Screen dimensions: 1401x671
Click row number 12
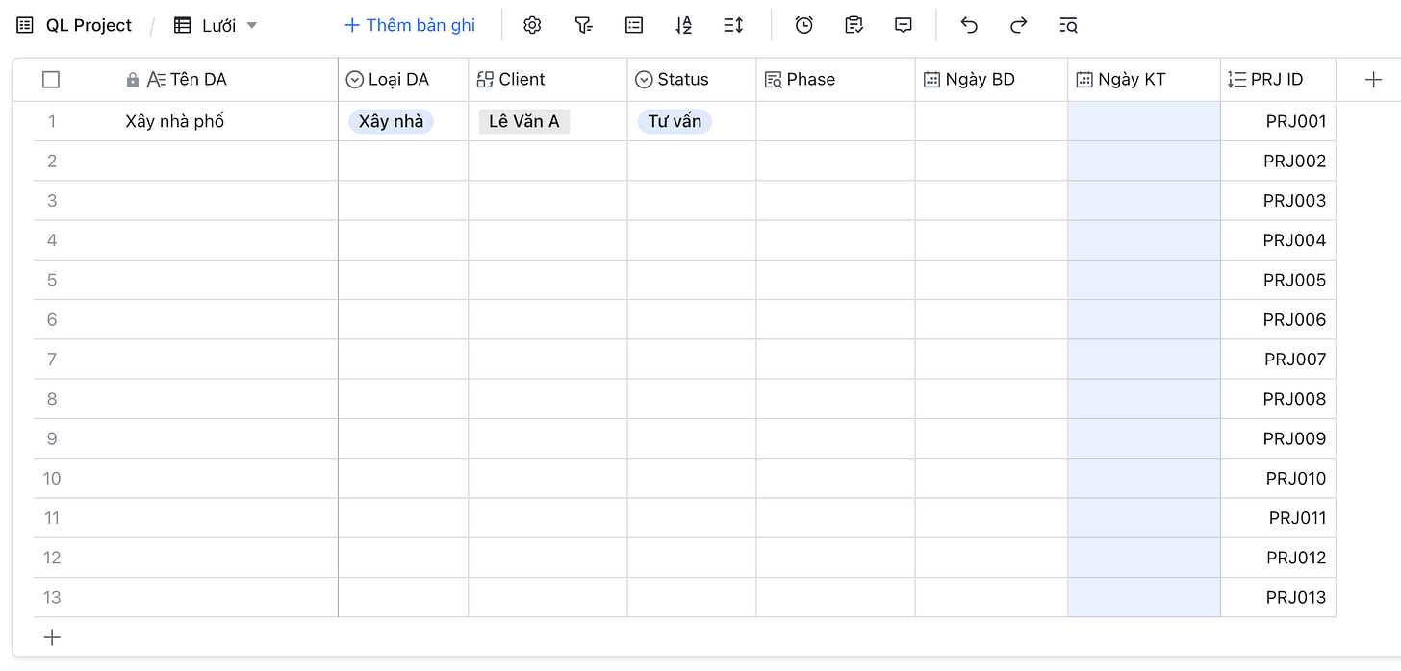tap(52, 558)
